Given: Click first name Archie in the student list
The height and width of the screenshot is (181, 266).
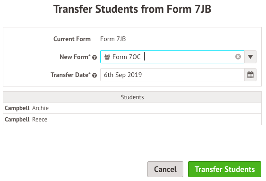Looking at the screenshot, I should (40, 108).
